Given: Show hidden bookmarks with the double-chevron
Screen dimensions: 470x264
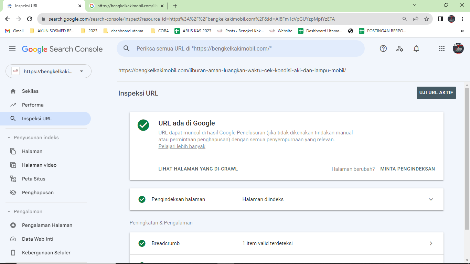Looking at the screenshot, I should tap(462, 31).
